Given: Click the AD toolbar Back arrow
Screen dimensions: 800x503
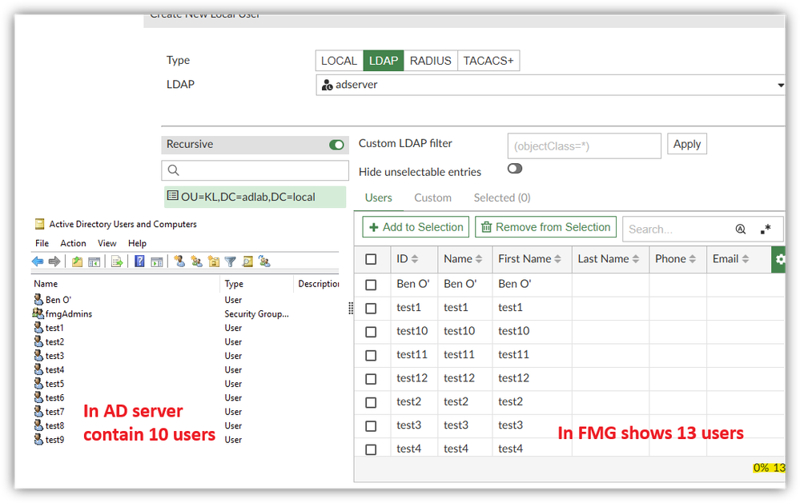Looking at the screenshot, I should point(38,261).
